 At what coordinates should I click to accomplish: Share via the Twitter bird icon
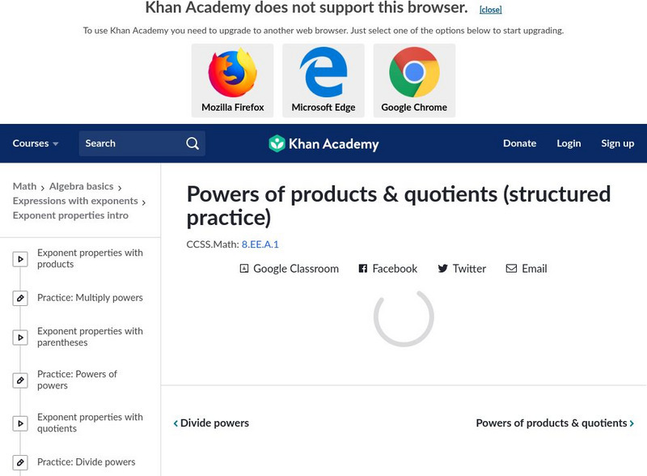pos(442,269)
